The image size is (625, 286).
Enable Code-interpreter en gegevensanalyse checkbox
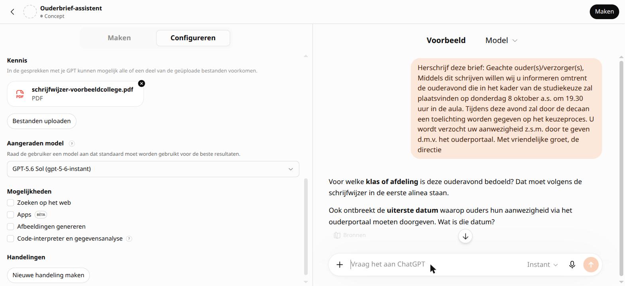10,239
